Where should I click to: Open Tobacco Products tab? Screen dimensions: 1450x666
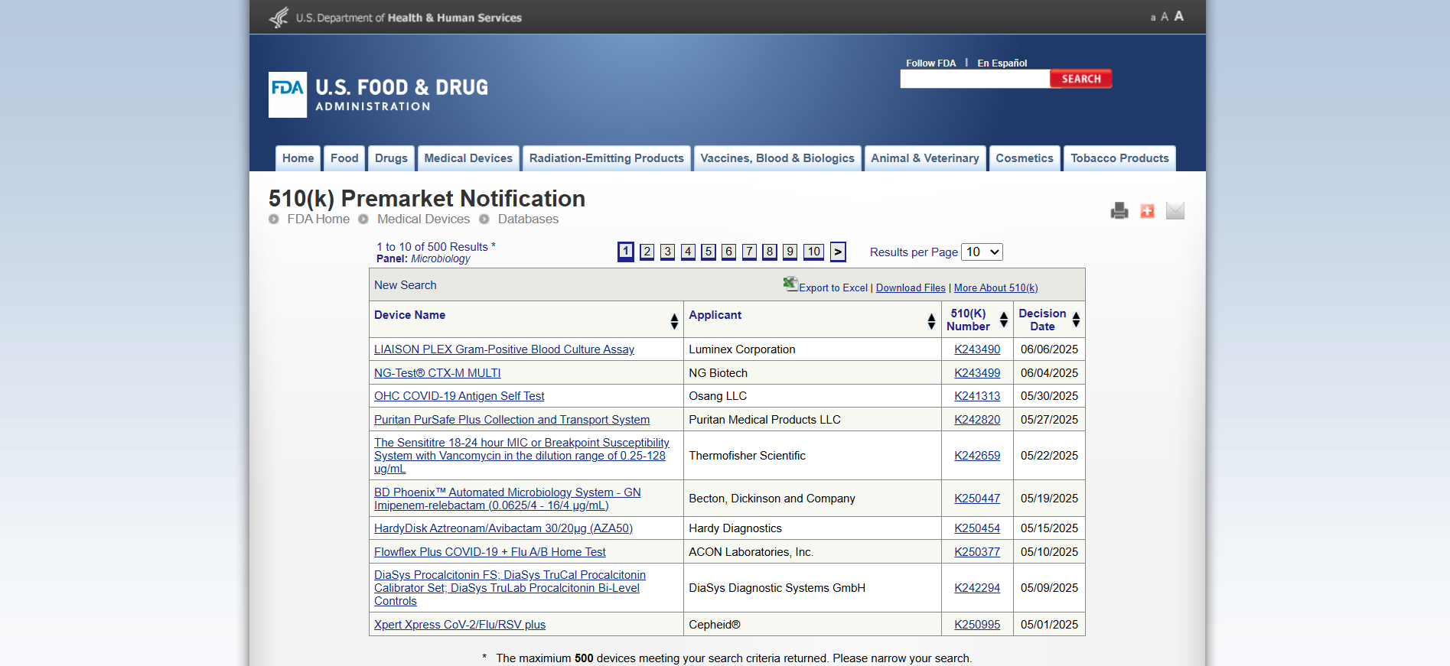[1119, 158]
